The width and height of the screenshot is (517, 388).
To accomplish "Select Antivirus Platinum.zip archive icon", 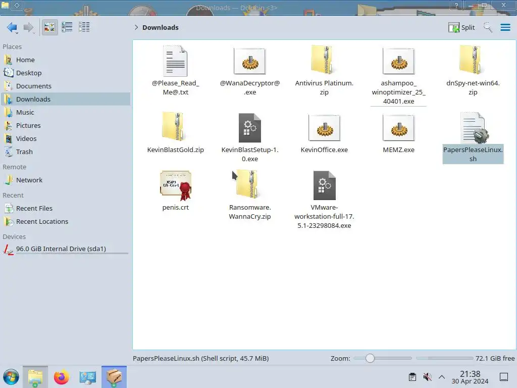I will (x=324, y=61).
